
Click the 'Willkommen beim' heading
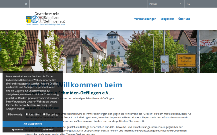point(90,85)
